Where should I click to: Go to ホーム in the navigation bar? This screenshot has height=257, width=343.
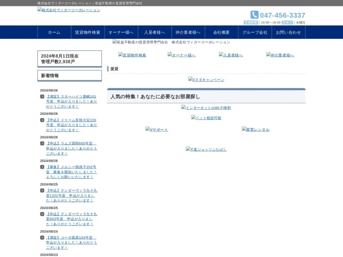click(x=54, y=33)
